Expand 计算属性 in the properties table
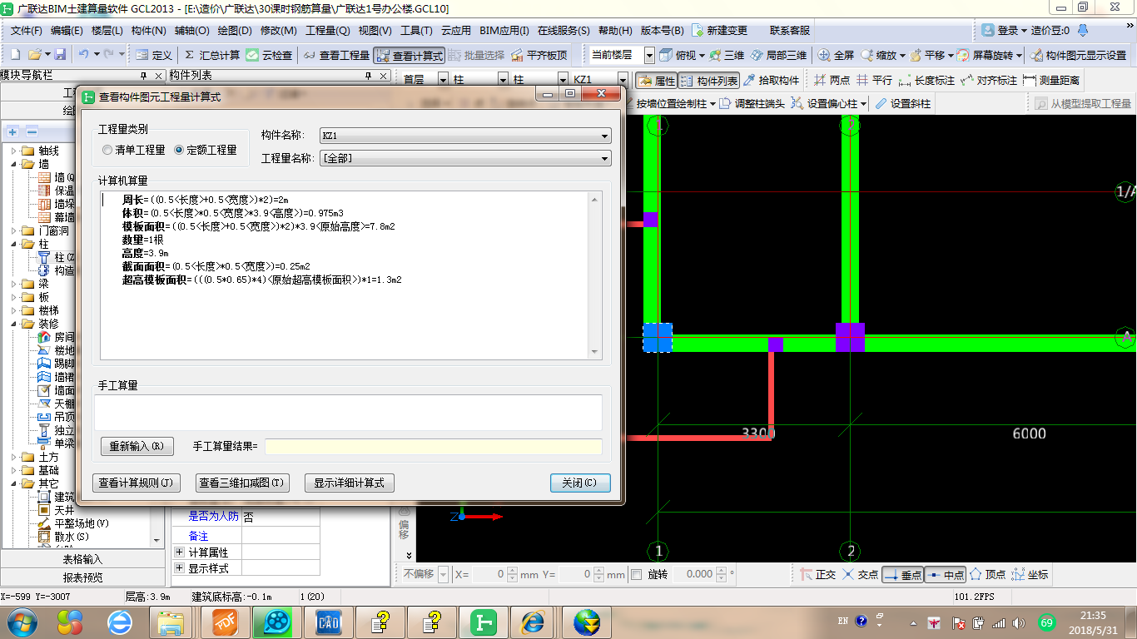Image resolution: width=1137 pixels, height=639 pixels. (179, 552)
